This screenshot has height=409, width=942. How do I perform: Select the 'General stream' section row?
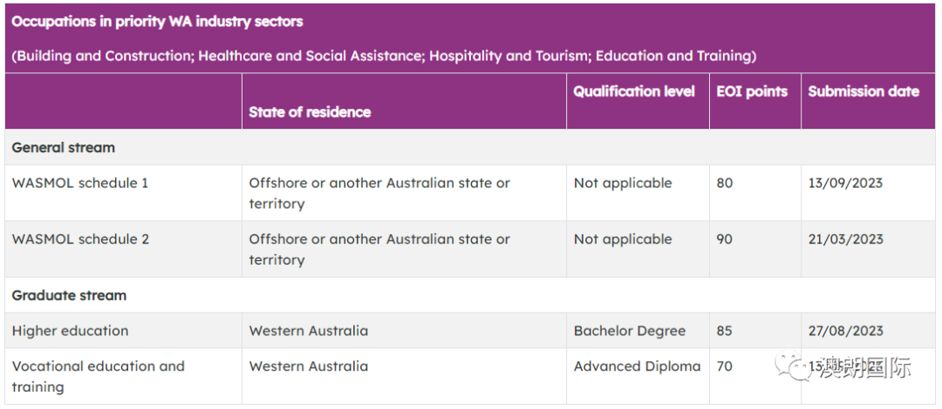tap(470, 147)
